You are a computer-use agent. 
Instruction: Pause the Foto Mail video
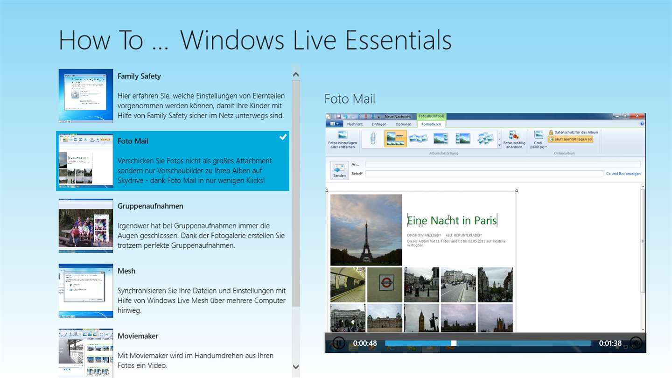pyautogui.click(x=338, y=343)
